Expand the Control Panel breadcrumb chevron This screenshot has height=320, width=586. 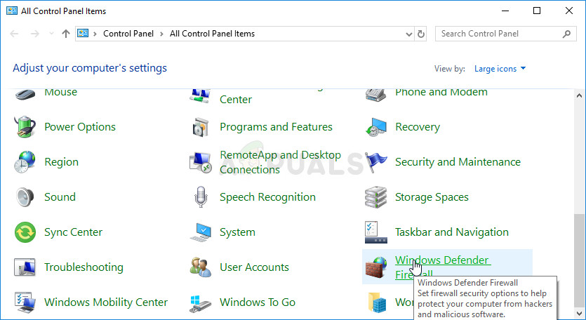[x=163, y=34]
